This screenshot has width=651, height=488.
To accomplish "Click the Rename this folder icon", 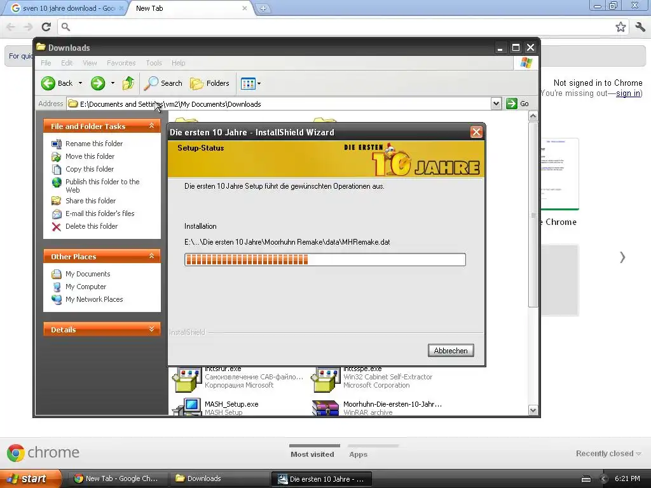I will 57,144.
